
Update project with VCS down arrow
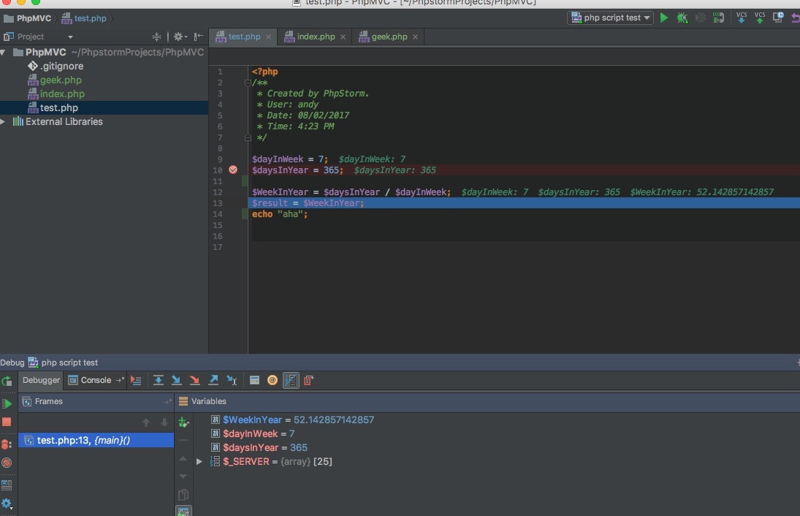tap(742, 18)
